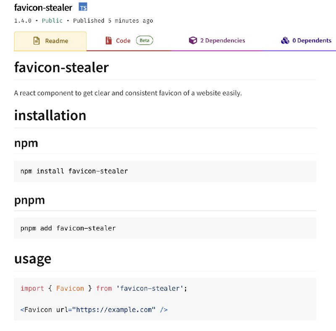336x331 pixels.
Task: Click the npm install favicon-stealer code block
Action: 165,171
